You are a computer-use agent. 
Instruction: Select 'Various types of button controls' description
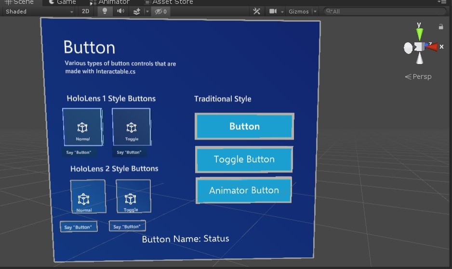tap(120, 67)
